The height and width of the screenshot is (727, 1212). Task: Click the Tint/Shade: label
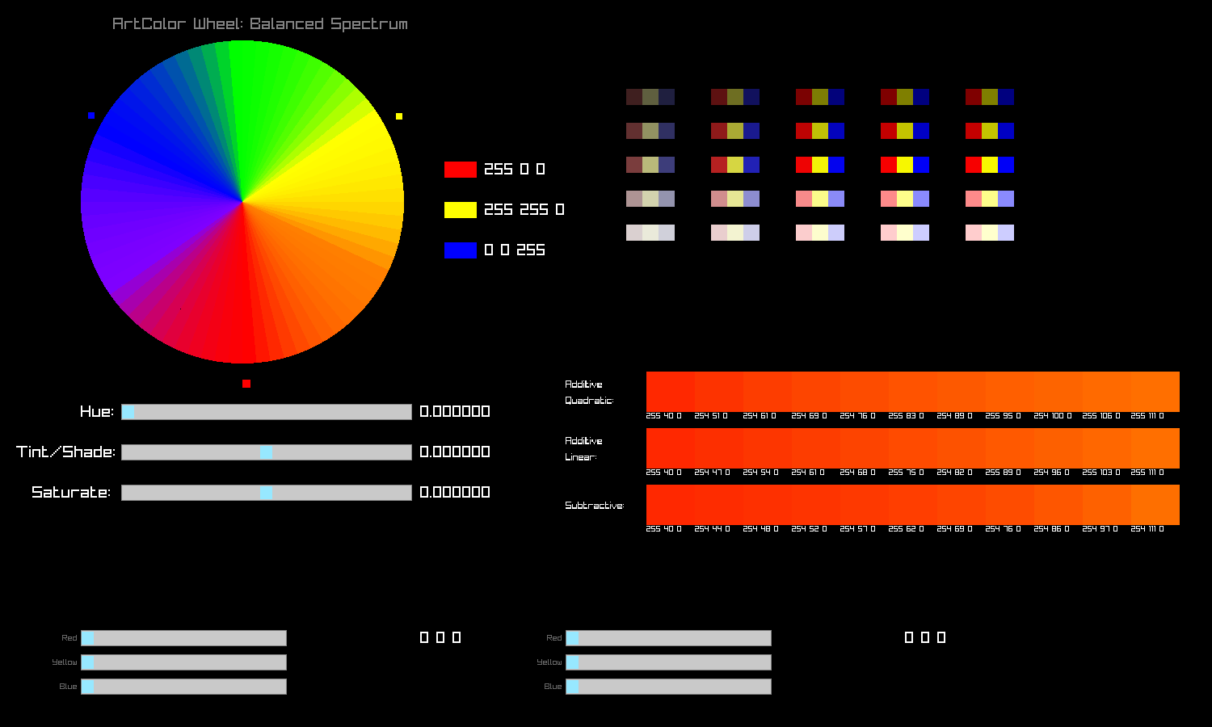[66, 452]
